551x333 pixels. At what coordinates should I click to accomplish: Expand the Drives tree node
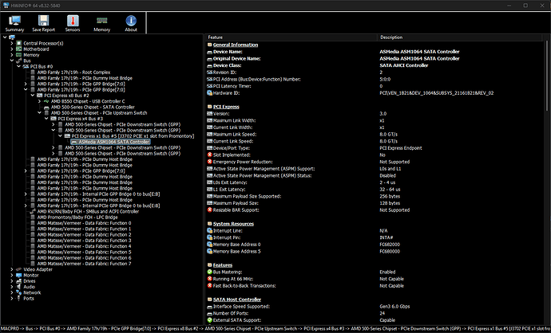point(12,281)
